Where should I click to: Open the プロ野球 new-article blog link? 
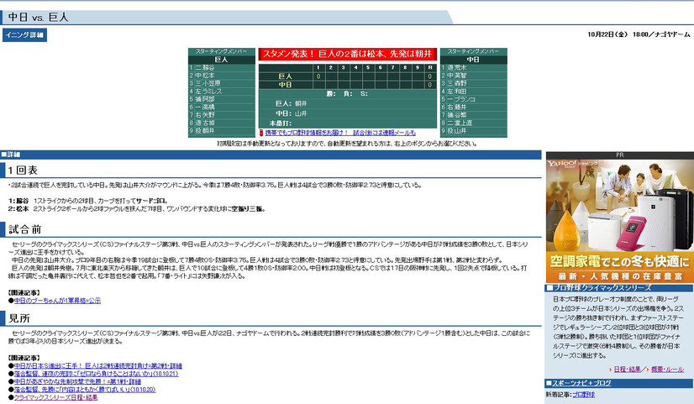click(583, 395)
